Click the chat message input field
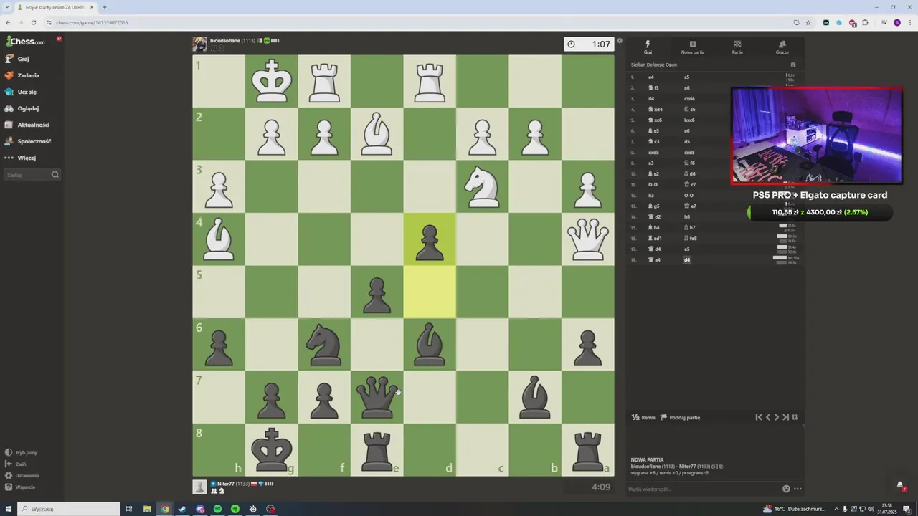 click(x=703, y=489)
